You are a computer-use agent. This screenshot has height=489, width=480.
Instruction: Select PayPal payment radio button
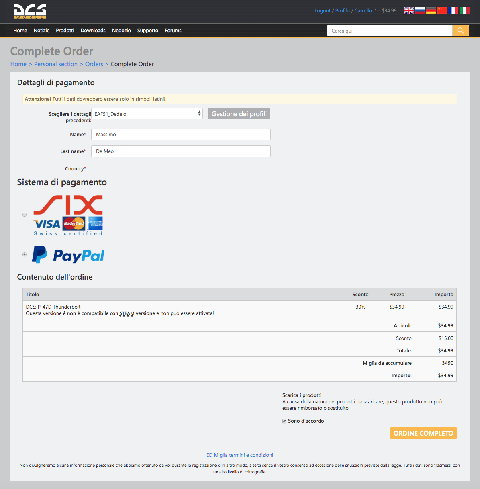[x=25, y=254]
